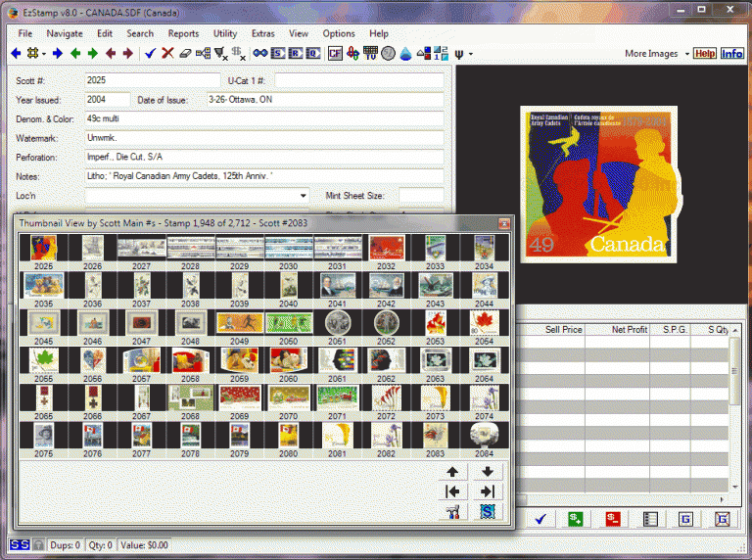This screenshot has width=752, height=560.
Task: Go to next stamp with blue right arrow
Action: point(58,53)
